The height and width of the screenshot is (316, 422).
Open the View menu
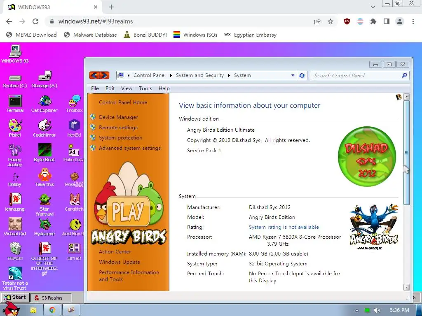(x=127, y=88)
